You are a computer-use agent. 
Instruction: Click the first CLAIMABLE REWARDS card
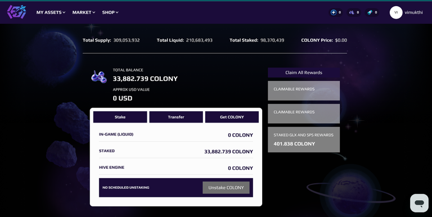[304, 91]
